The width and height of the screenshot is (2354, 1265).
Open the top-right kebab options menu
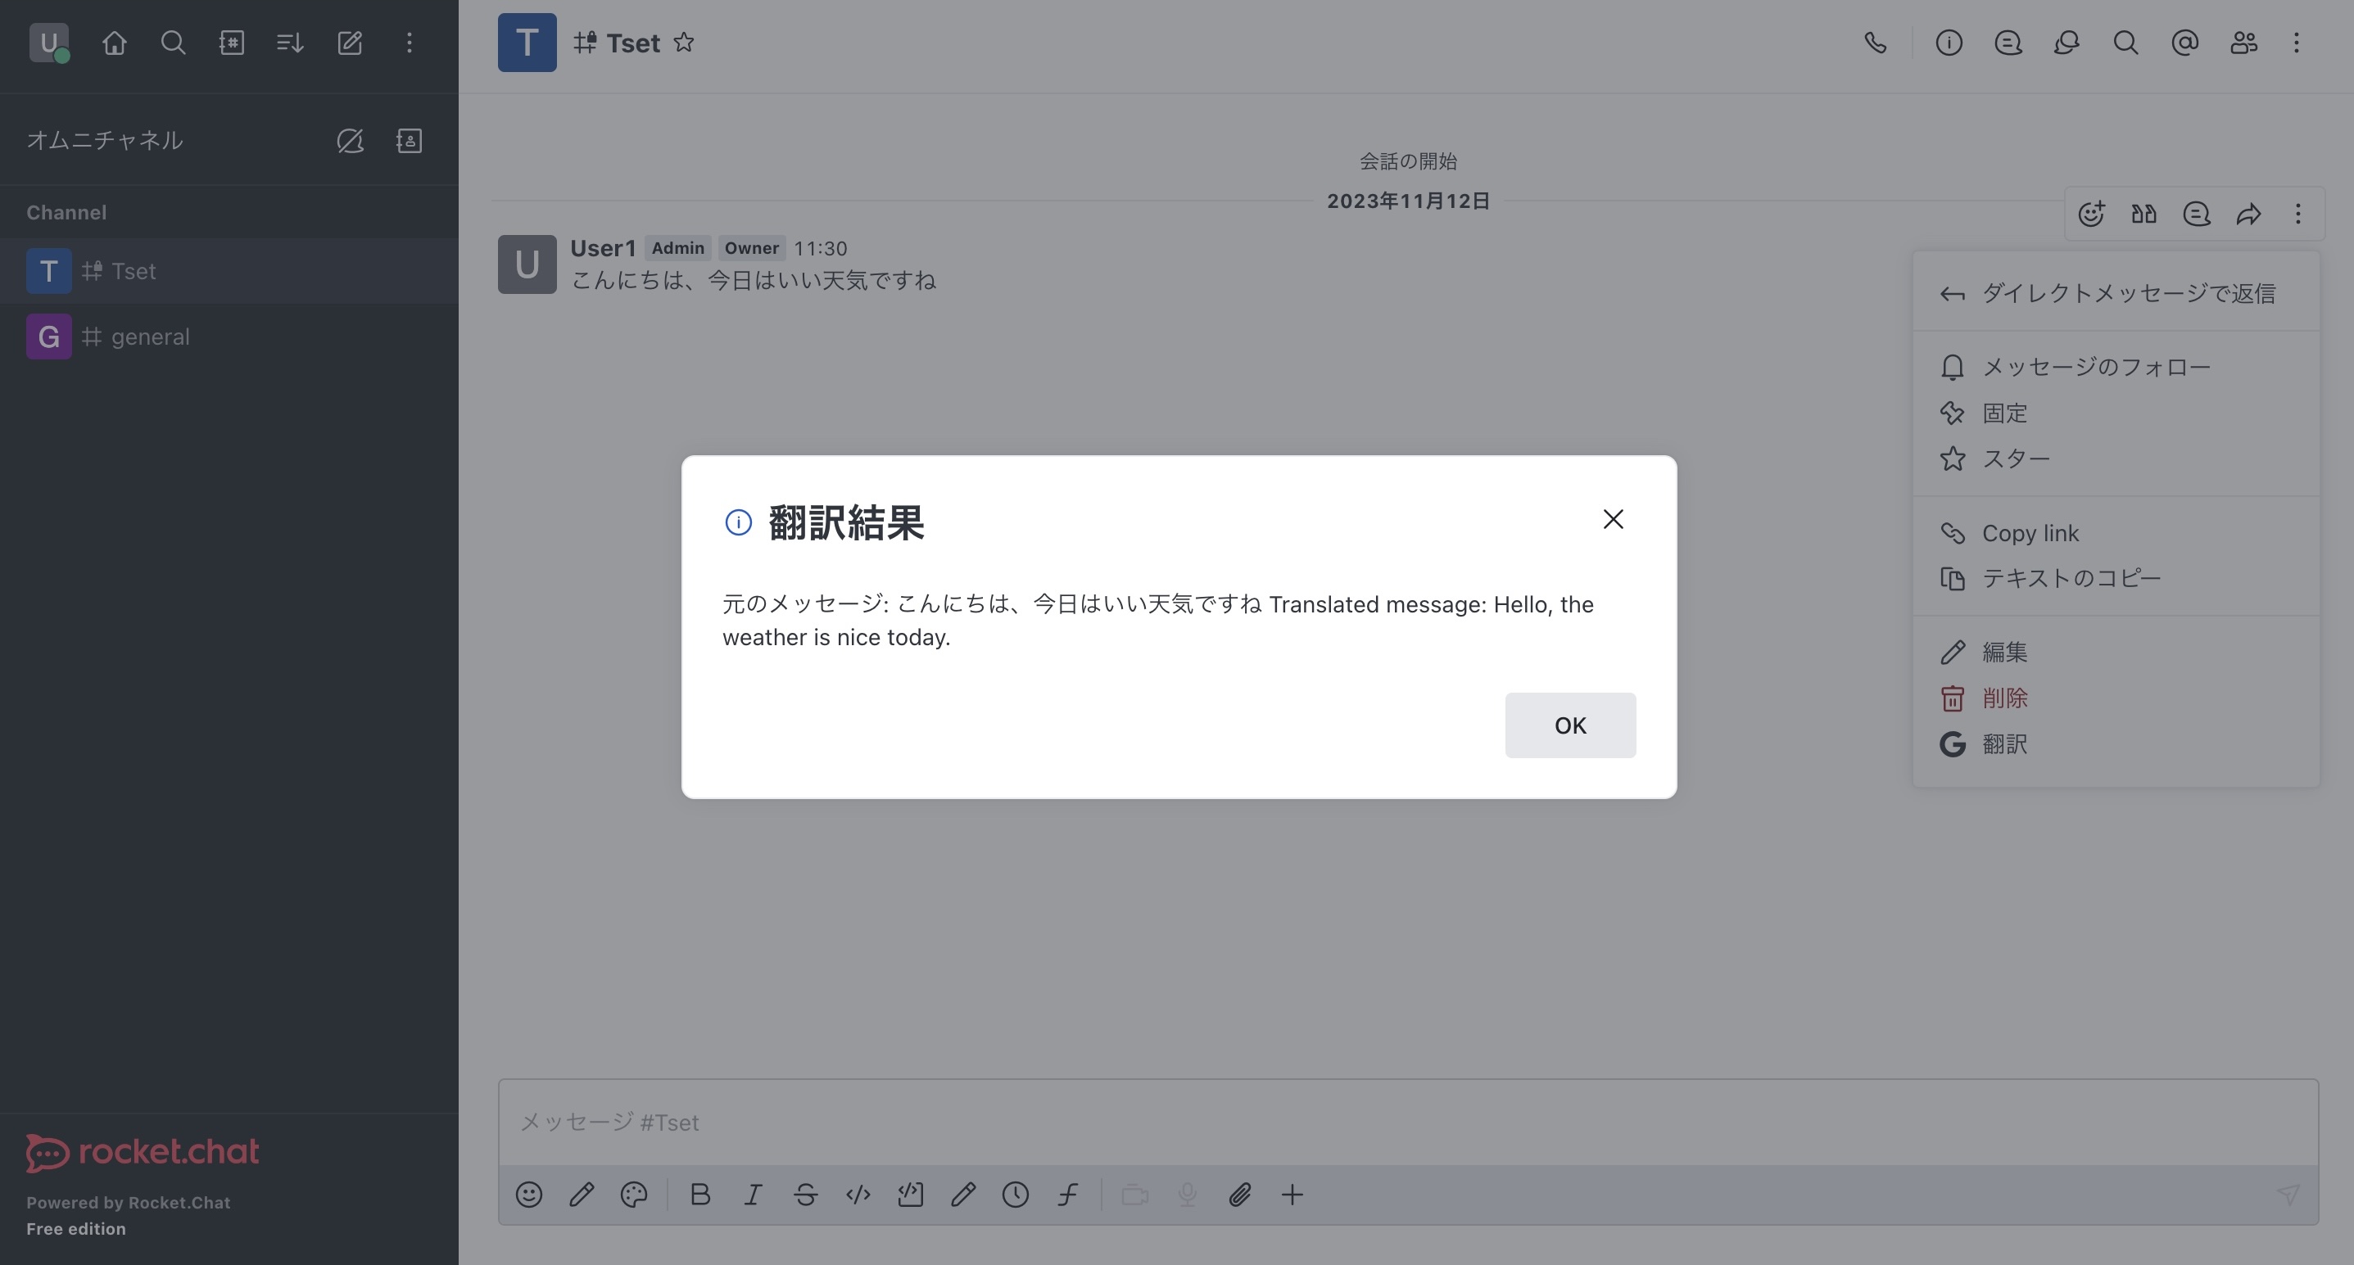pos(2297,43)
